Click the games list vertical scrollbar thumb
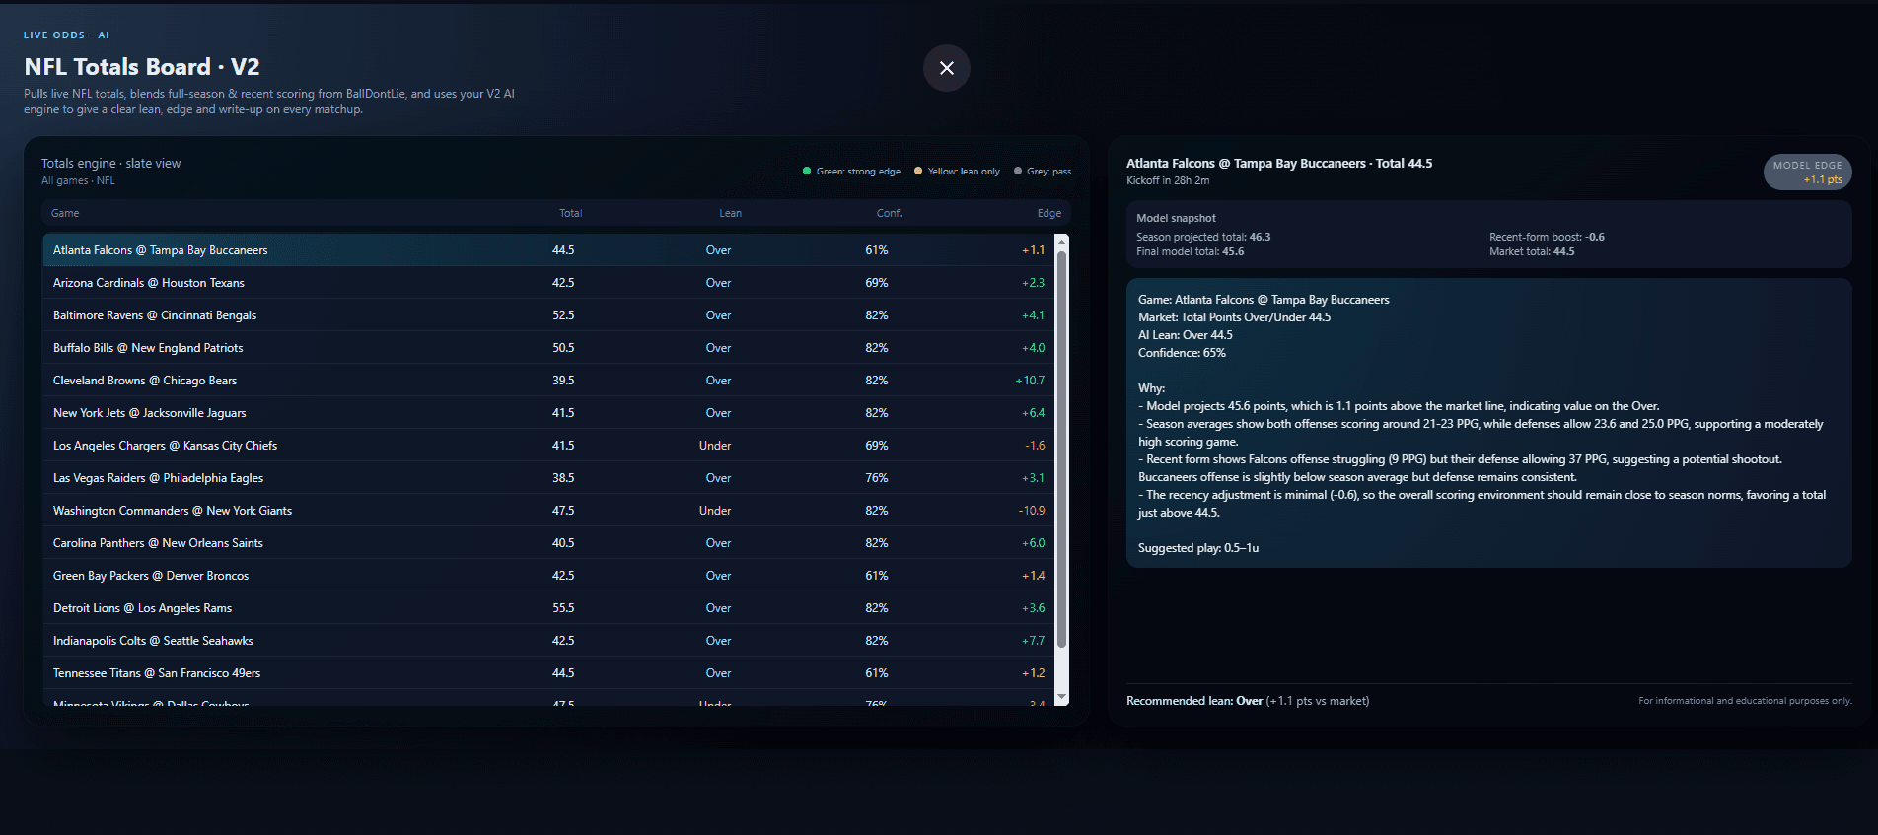The height and width of the screenshot is (835, 1878). [x=1061, y=450]
